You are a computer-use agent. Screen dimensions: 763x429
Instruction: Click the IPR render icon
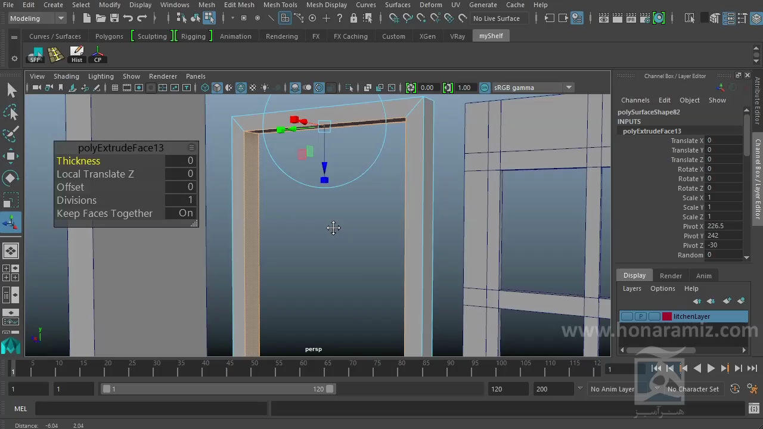coord(631,18)
